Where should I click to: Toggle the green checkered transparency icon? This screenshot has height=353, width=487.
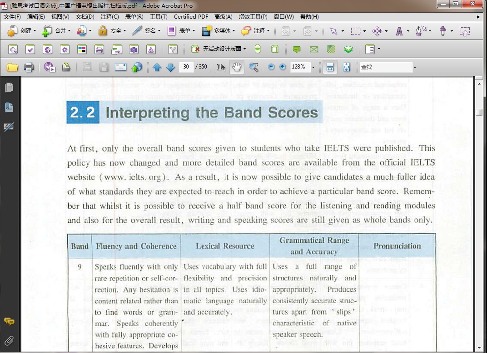pos(331,49)
